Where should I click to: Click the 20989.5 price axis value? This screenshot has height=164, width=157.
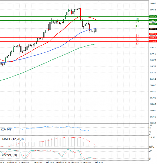coord(153,85)
